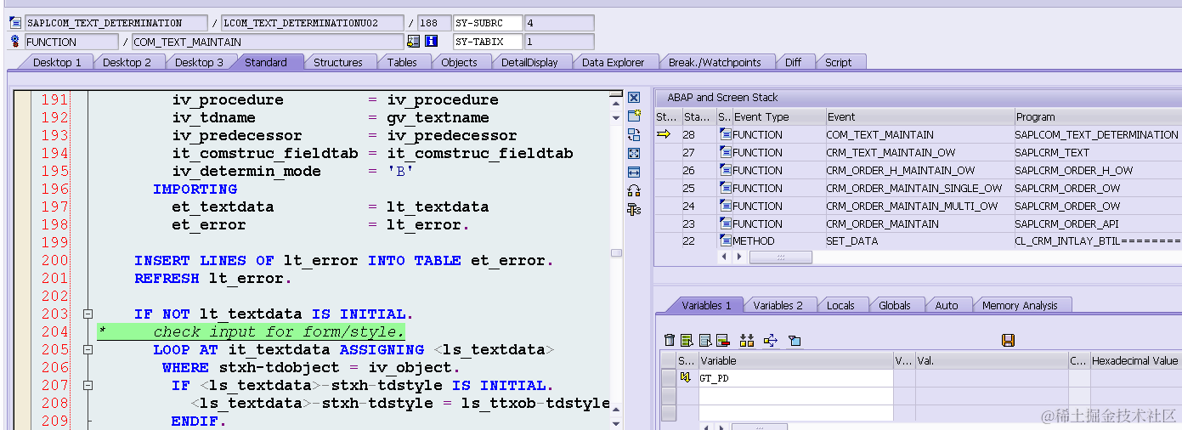Click the SY-SUBRC field in header
This screenshot has height=430, width=1182.
(489, 23)
